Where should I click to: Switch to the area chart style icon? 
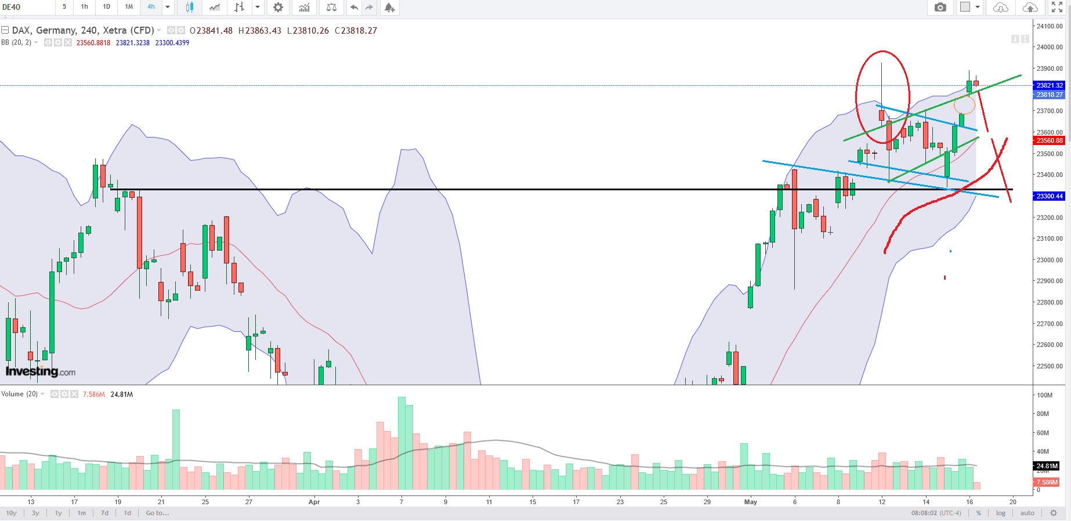[x=215, y=7]
